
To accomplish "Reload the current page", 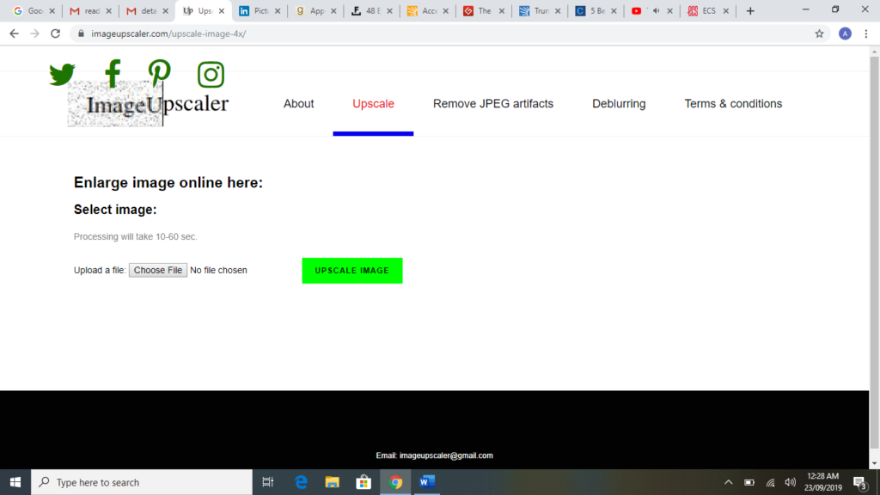I will coord(54,34).
